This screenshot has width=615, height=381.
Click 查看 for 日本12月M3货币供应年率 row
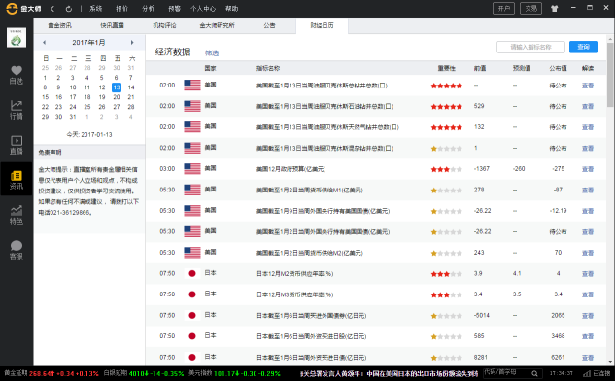coord(588,294)
